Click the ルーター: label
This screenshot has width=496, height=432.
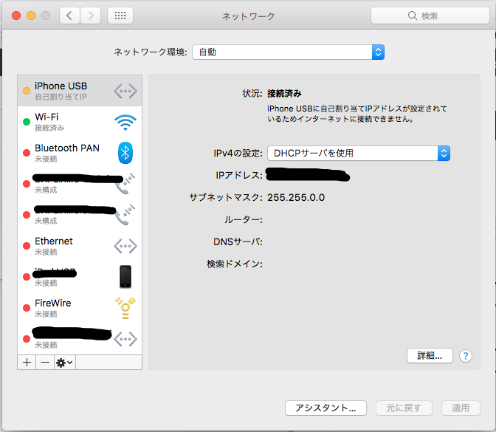coord(244,219)
